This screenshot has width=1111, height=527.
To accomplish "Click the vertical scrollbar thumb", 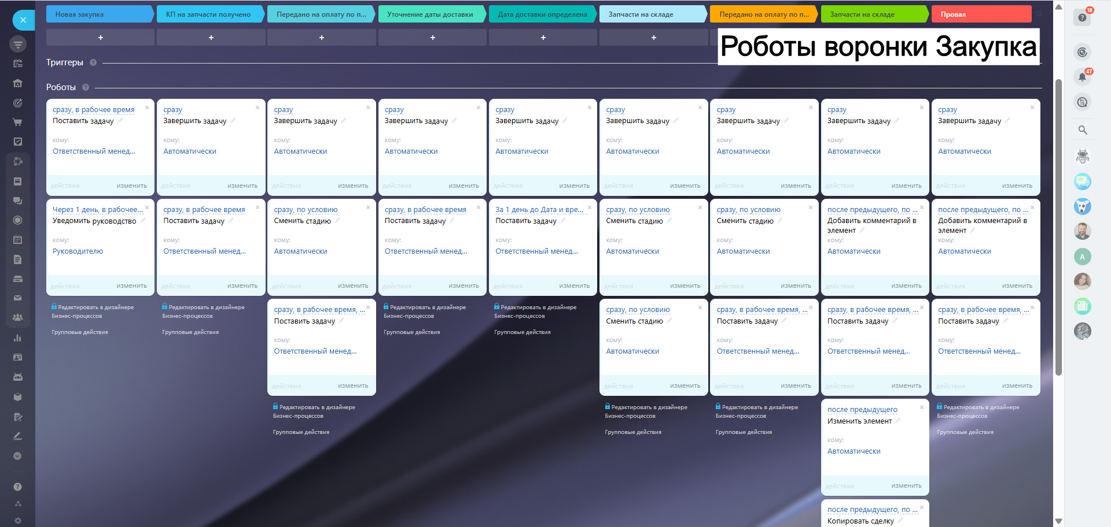I will [1058, 227].
